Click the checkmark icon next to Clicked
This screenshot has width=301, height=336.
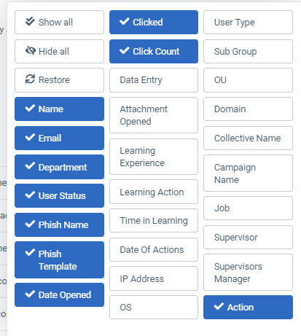pos(125,22)
